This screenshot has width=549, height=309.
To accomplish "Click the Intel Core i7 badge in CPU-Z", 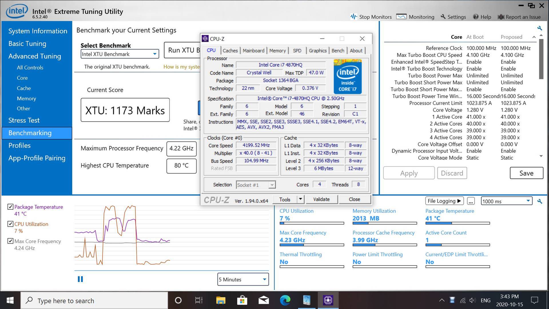I will 347,76.
